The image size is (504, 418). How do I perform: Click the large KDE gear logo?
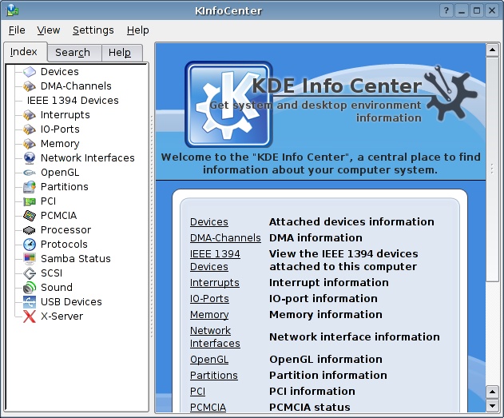228,104
